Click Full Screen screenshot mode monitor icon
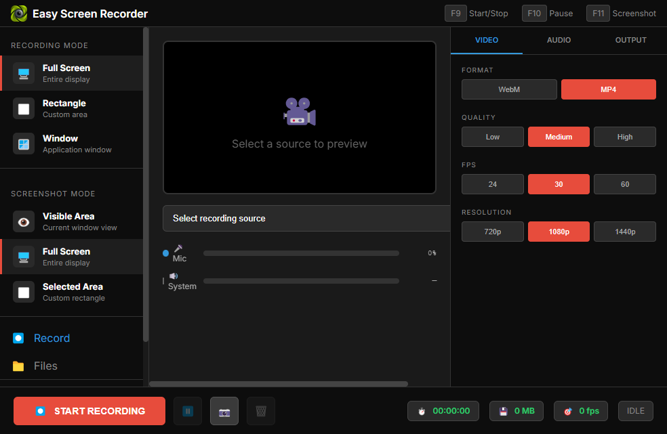Image resolution: width=667 pixels, height=434 pixels. point(24,257)
